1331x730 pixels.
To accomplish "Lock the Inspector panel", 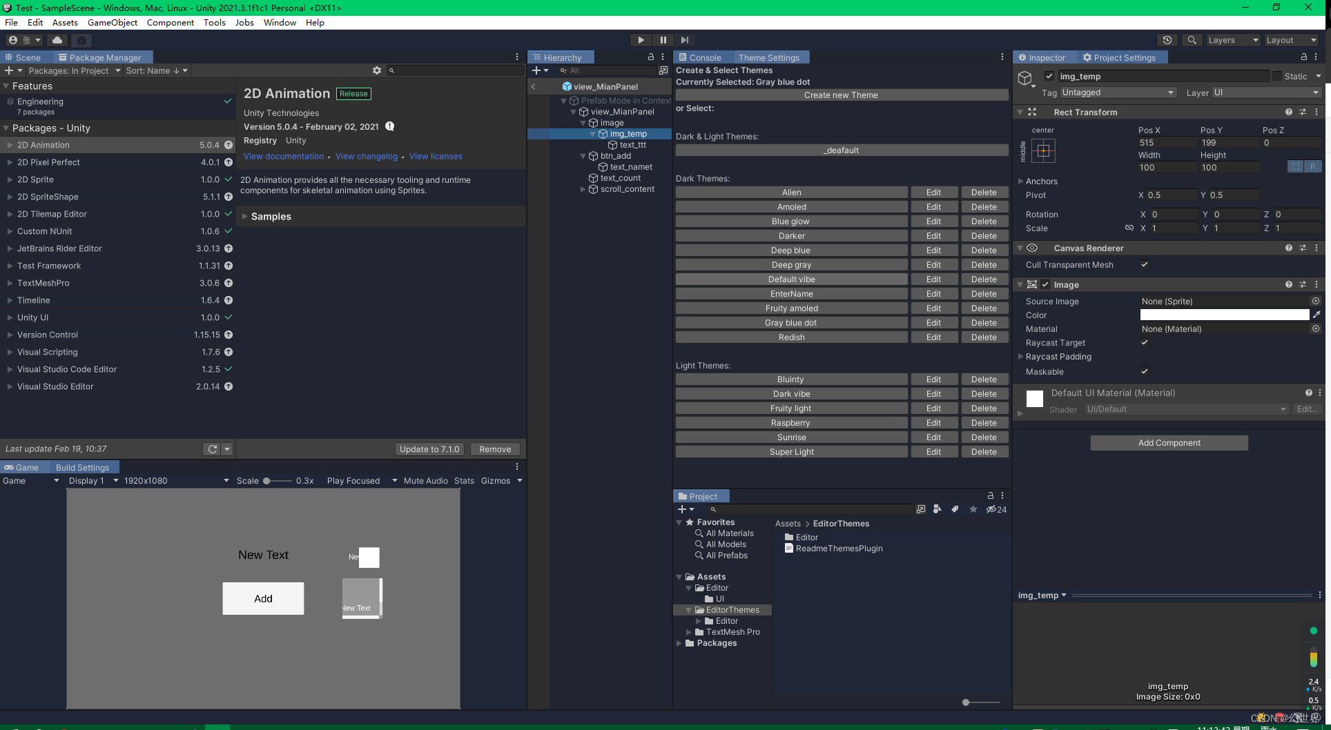I will click(x=1303, y=57).
